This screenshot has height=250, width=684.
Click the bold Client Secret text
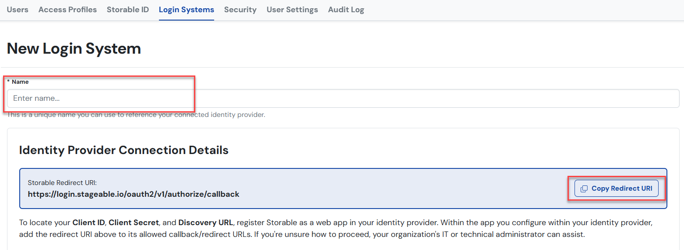click(x=134, y=223)
